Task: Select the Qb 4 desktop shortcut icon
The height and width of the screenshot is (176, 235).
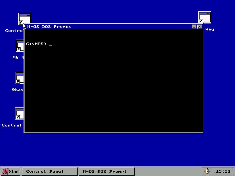Action: point(19,46)
